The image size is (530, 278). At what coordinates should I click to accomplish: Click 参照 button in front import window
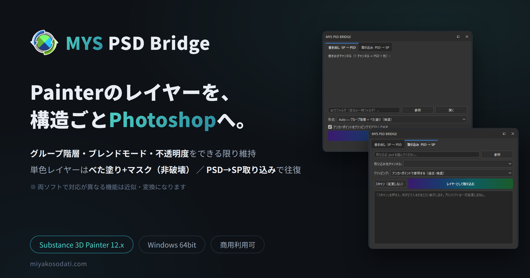[x=497, y=155]
